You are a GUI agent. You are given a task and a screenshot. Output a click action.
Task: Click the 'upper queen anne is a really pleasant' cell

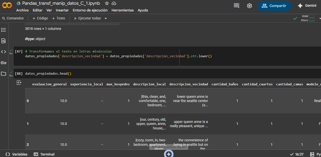pyautogui.click(x=189, y=124)
